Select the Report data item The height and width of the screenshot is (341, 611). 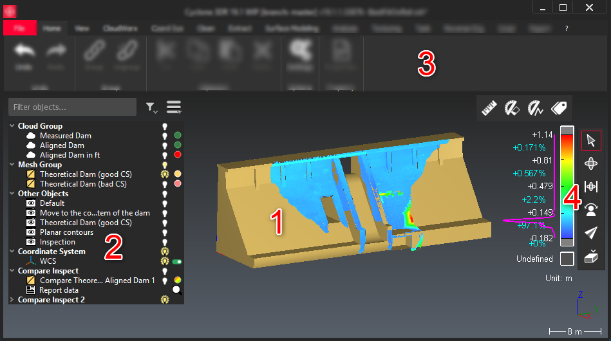pos(59,290)
